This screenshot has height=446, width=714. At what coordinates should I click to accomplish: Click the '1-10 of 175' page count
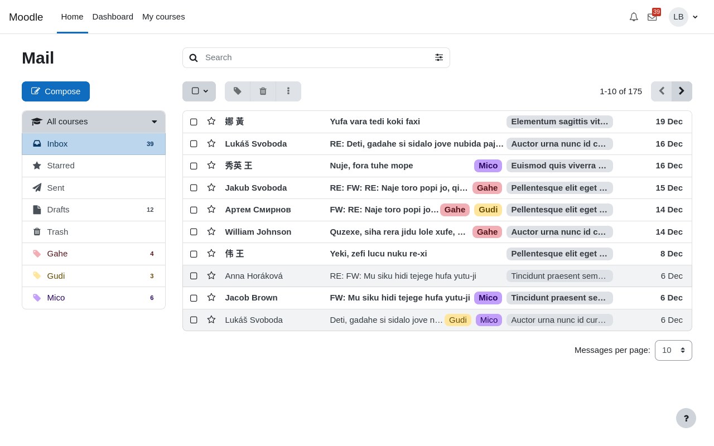[621, 91]
